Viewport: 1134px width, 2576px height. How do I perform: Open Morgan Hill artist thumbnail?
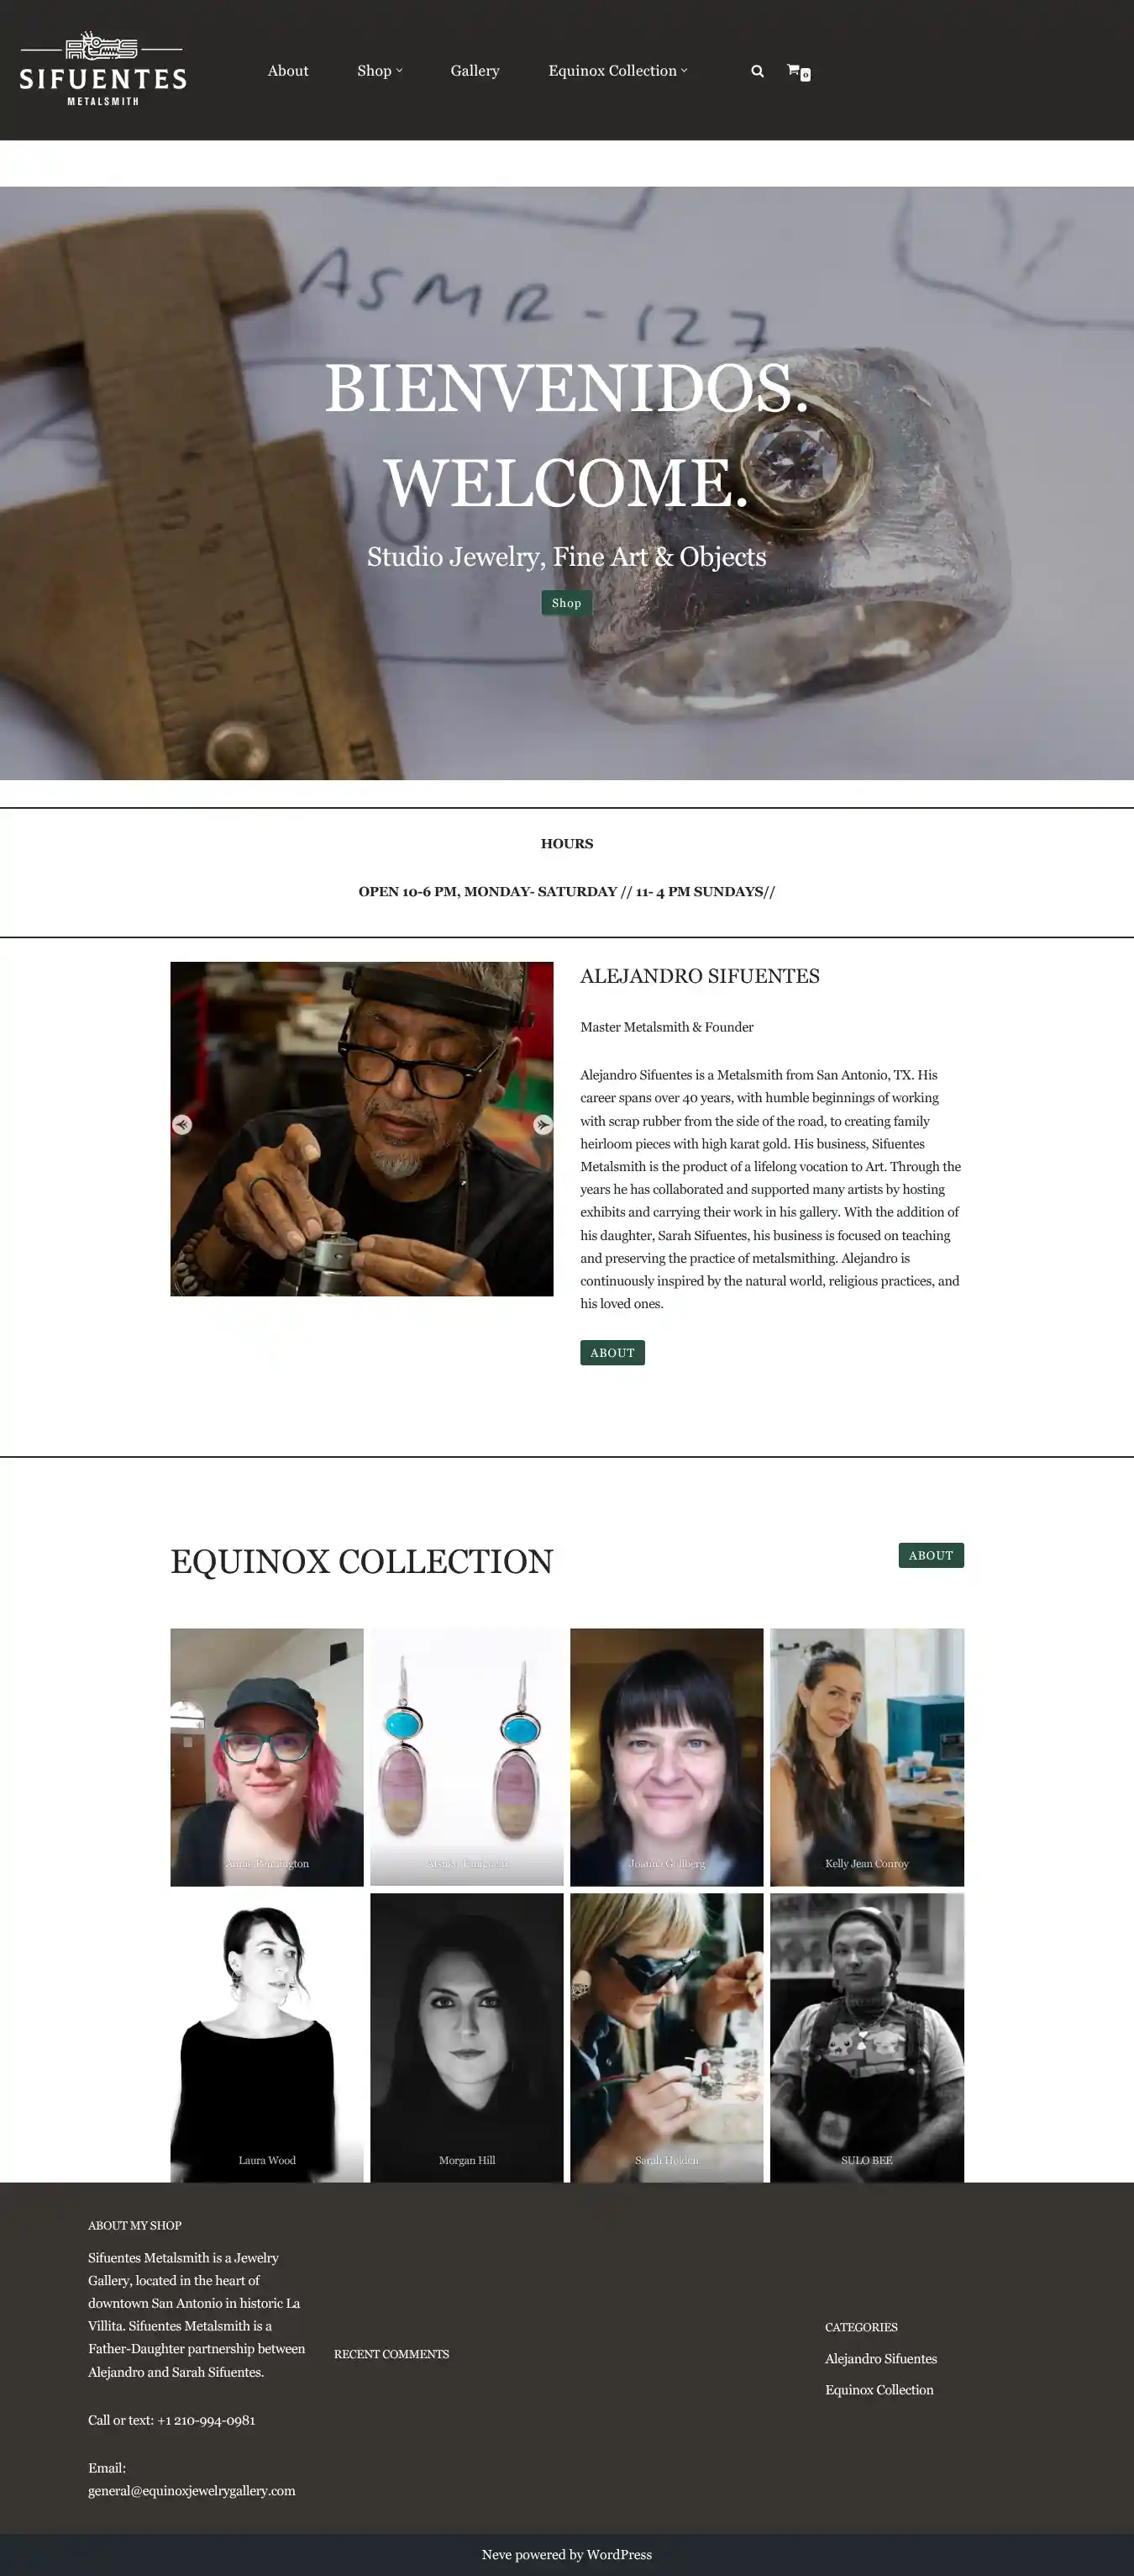tap(466, 2037)
